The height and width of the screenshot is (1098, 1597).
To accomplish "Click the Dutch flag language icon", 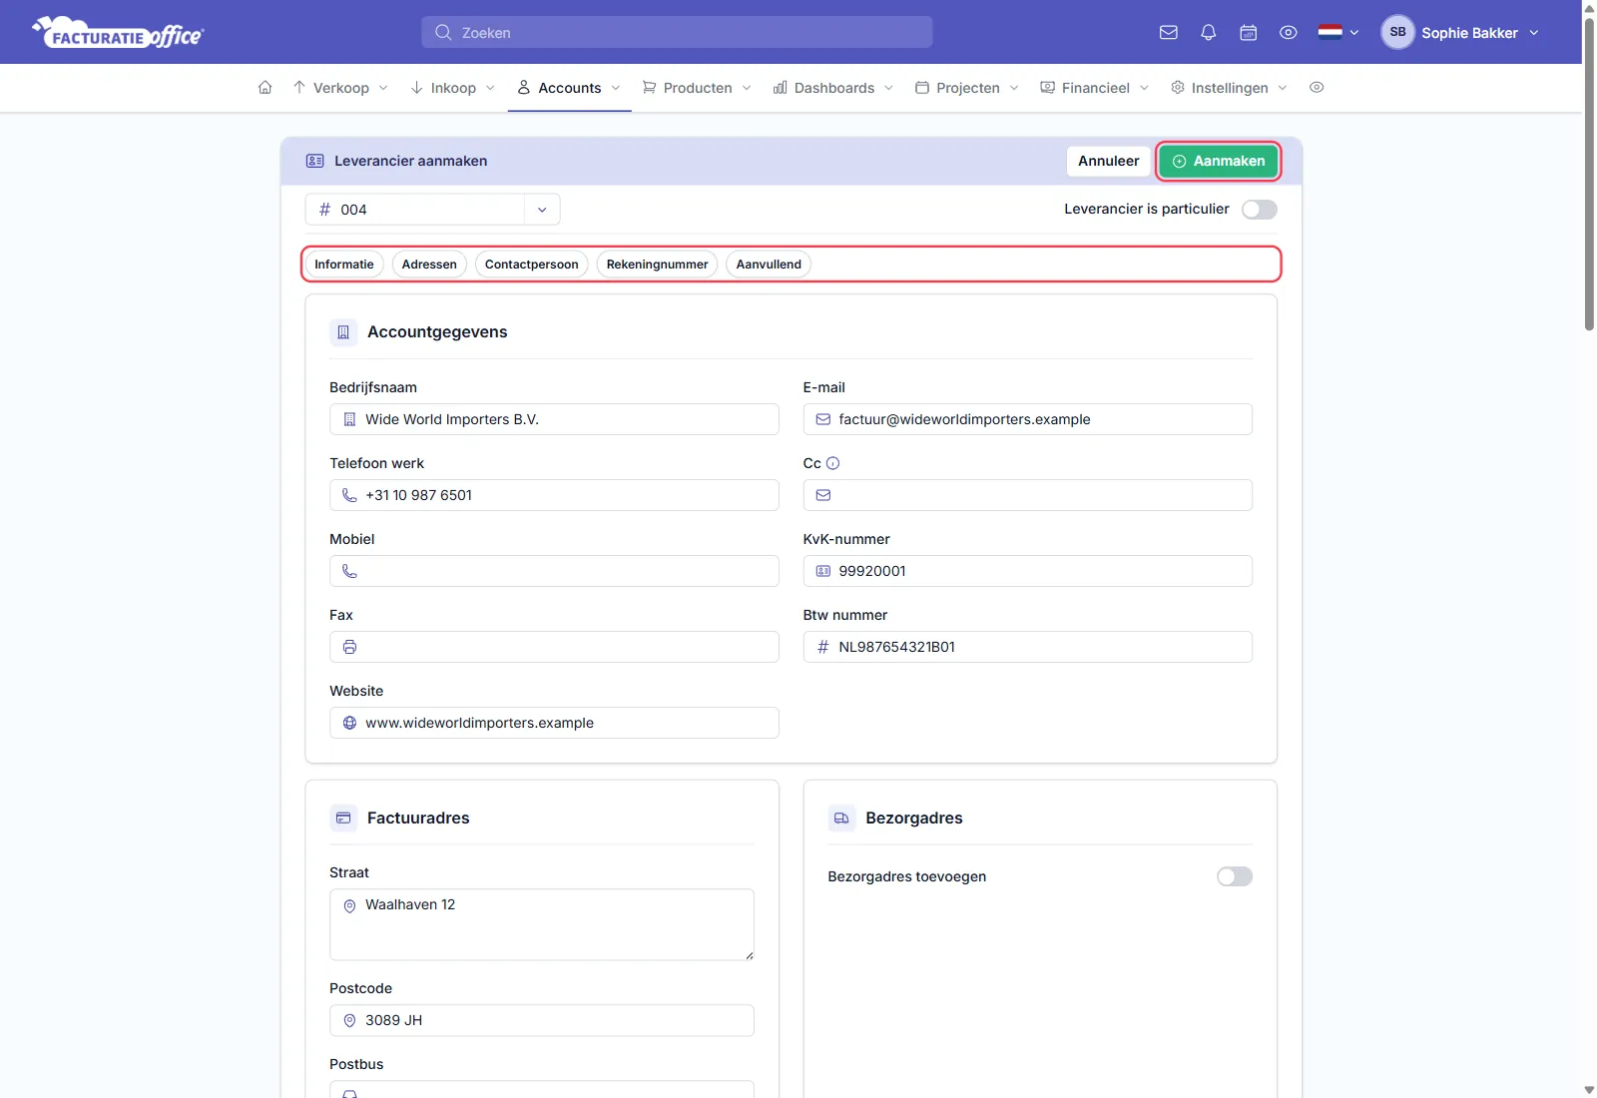I will tap(1330, 32).
